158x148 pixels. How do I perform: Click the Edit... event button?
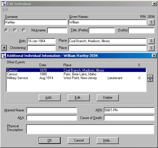[79, 98]
